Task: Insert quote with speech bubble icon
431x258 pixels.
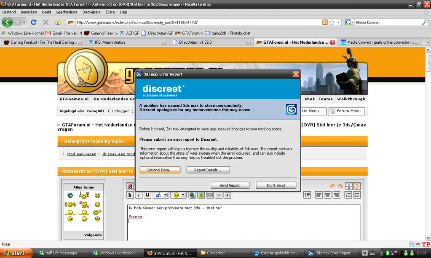Action: click(x=219, y=195)
